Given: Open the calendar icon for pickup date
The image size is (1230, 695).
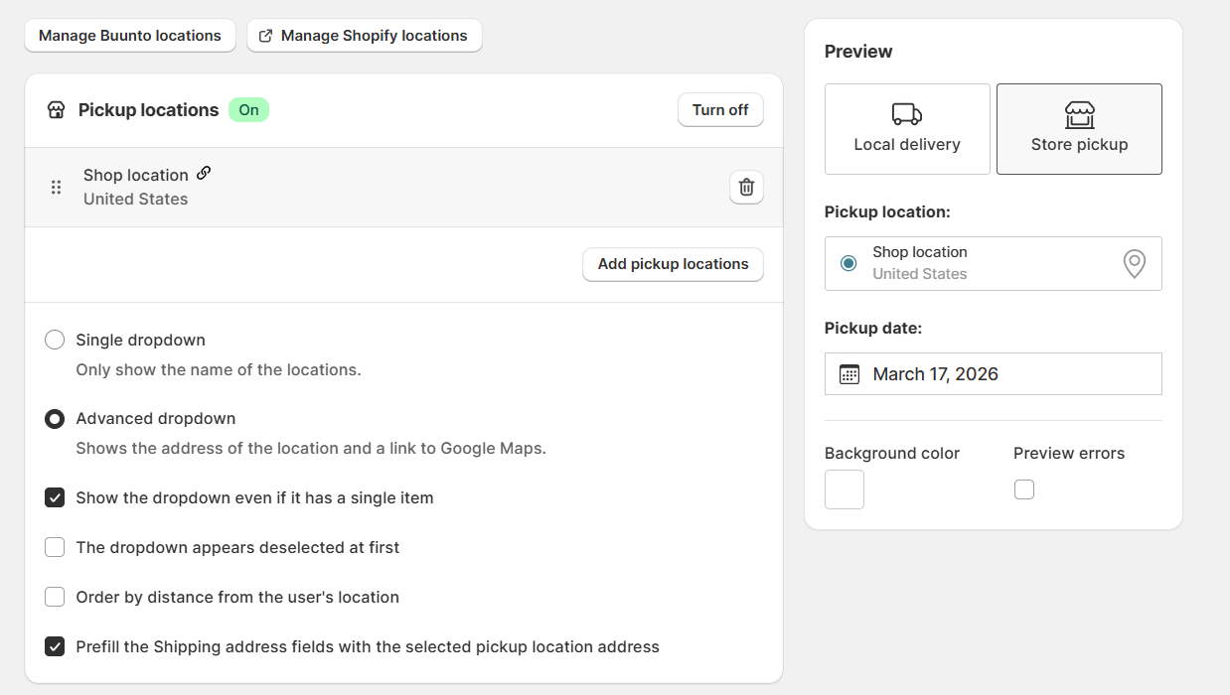Looking at the screenshot, I should [849, 374].
